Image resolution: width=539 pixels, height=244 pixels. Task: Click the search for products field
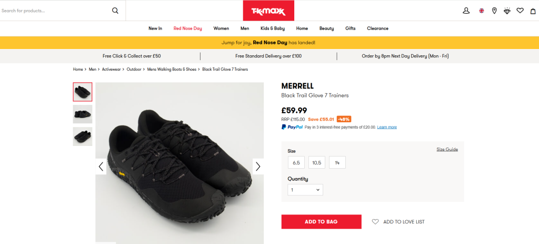53,11
